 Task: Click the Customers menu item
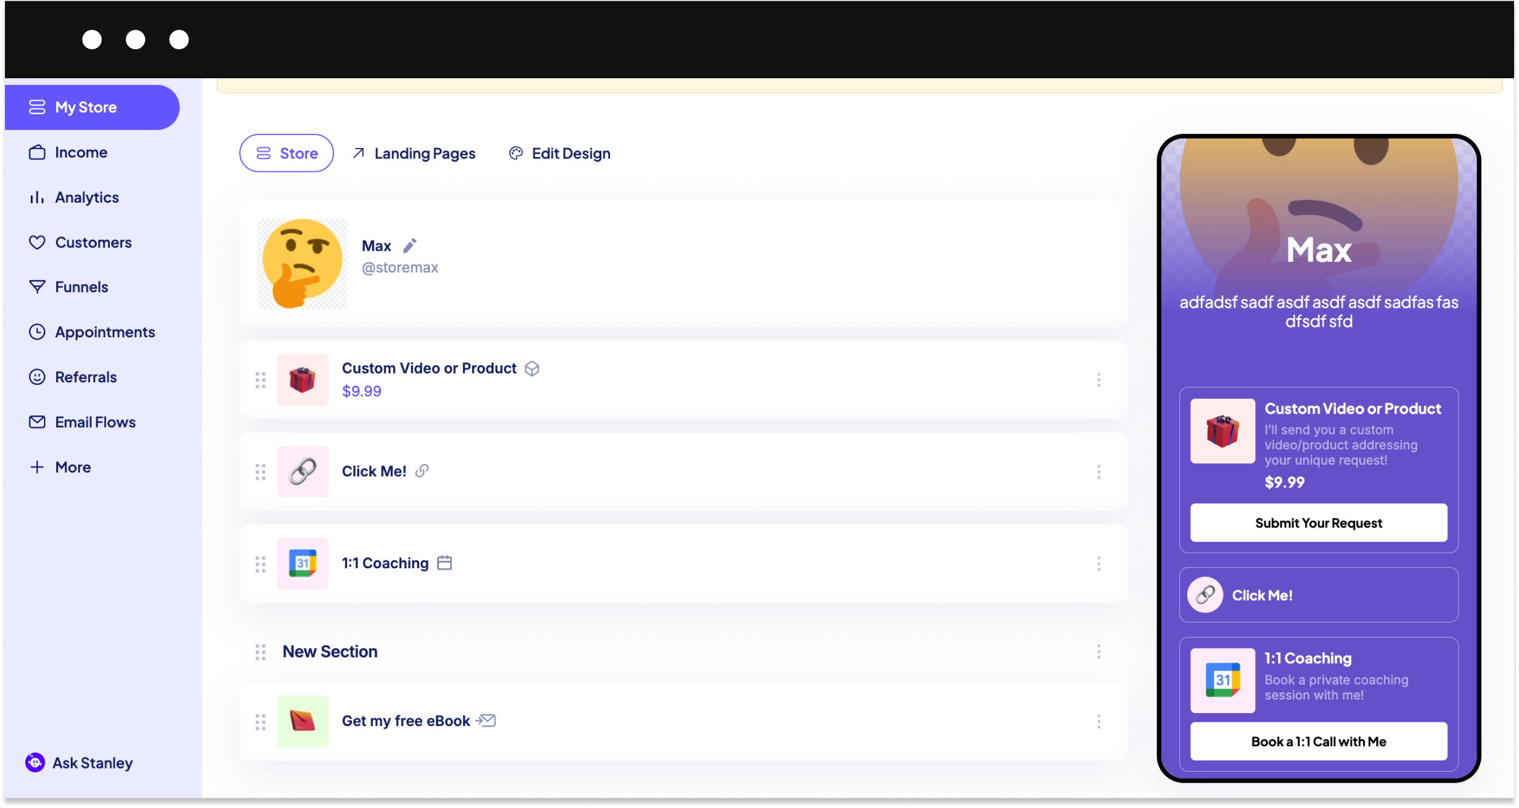click(x=94, y=242)
